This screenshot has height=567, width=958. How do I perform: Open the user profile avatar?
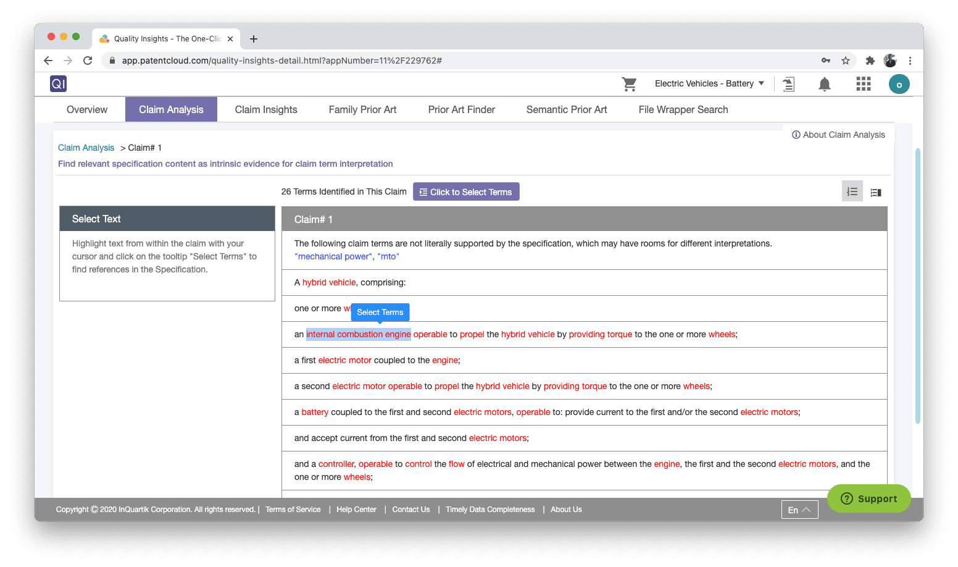click(899, 84)
